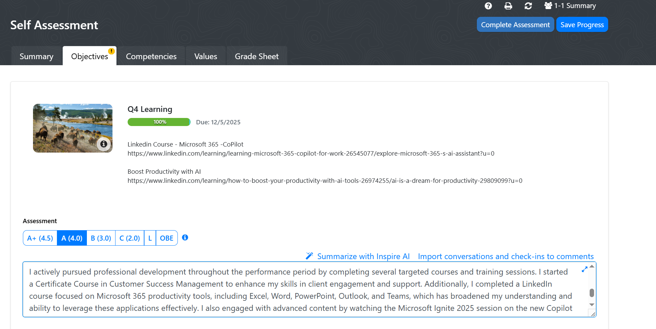Select the A+ (4.5) rating
Viewport: 656px width, 329px height.
(x=40, y=238)
